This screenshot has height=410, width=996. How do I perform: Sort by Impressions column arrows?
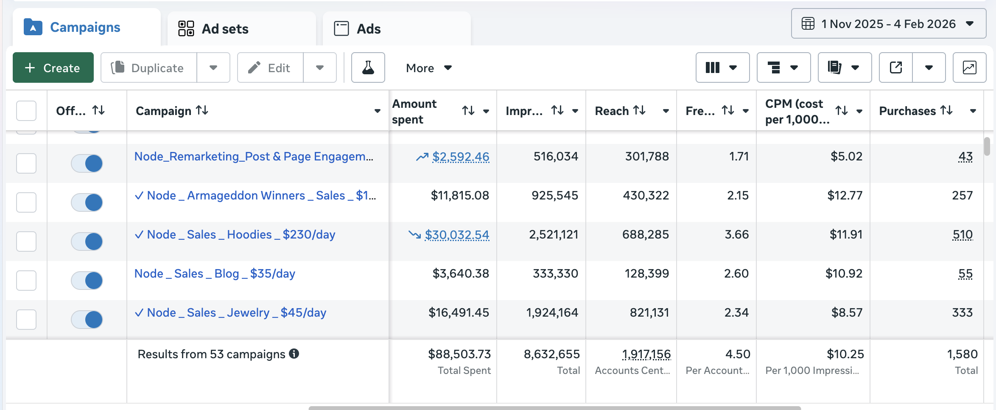[557, 110]
